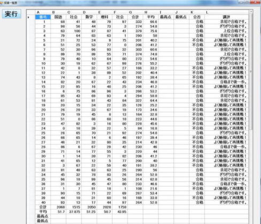The width and height of the screenshot is (261, 224).
Task: Click the highlighted 番号 header cell
Action: (x=43, y=17)
